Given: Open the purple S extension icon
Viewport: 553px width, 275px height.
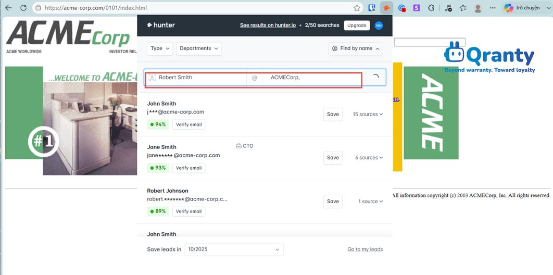Looking at the screenshot, I should coord(417,8).
